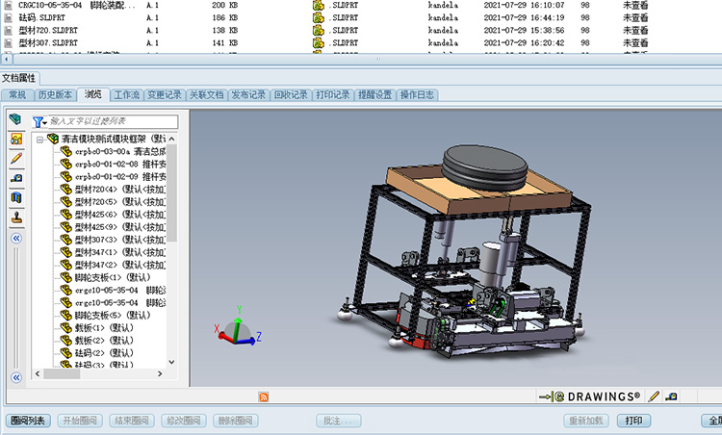Click the tree horizontal scroll left arrow
This screenshot has height=435, width=722.
38,373
